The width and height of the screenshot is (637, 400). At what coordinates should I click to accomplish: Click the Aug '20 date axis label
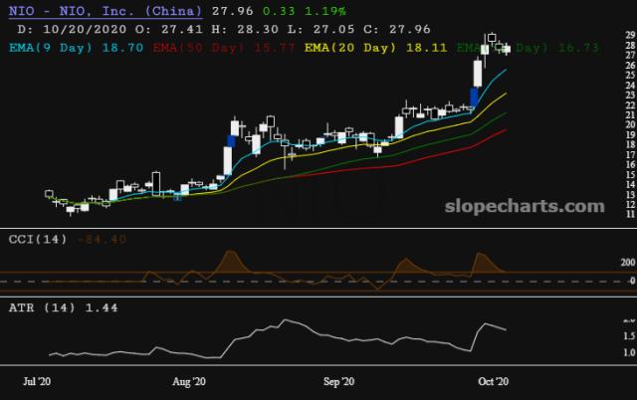coord(188,381)
